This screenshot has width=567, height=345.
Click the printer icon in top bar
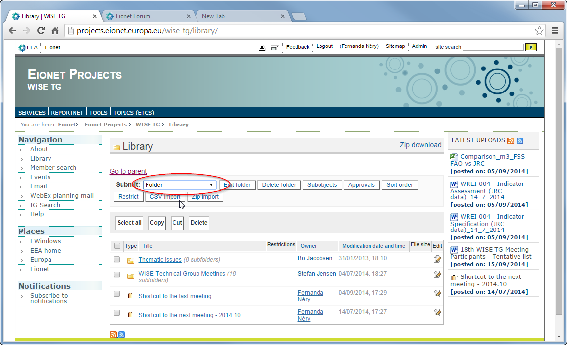(262, 47)
